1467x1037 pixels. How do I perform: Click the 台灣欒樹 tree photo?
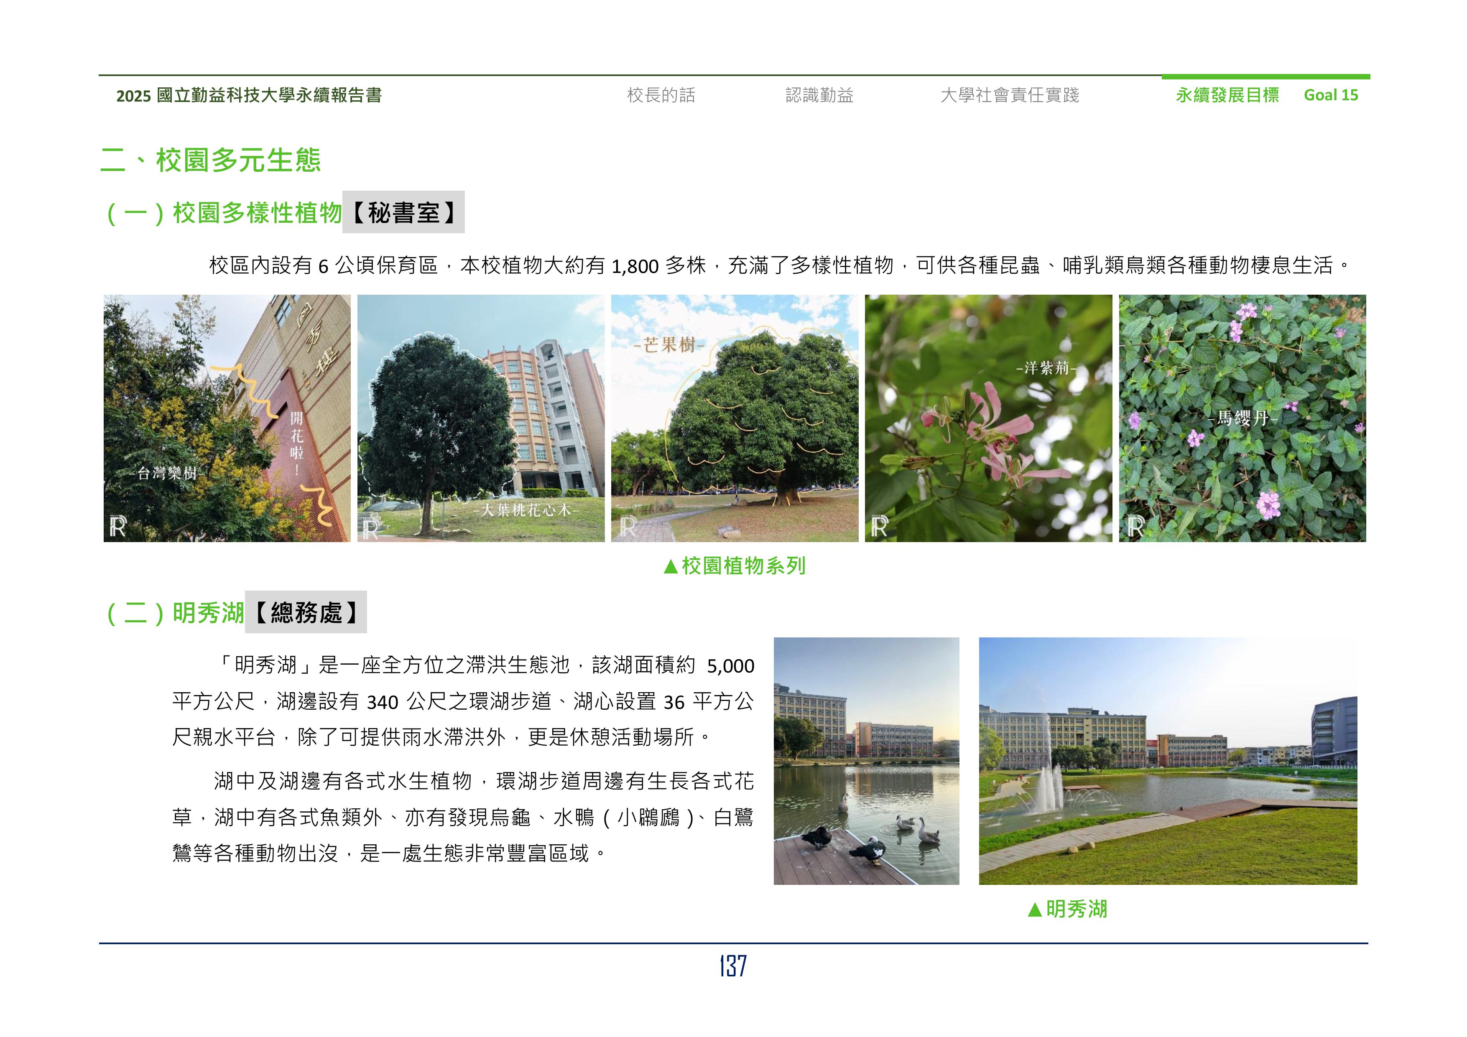click(x=227, y=418)
